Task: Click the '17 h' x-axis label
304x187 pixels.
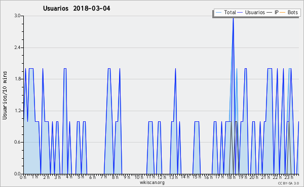Action: tap(219, 177)
